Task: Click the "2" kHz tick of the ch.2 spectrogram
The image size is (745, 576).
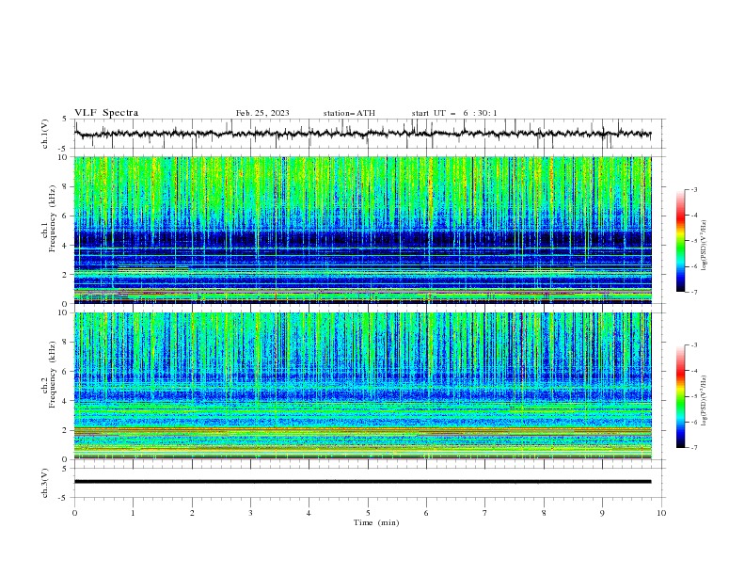Action: click(x=65, y=430)
